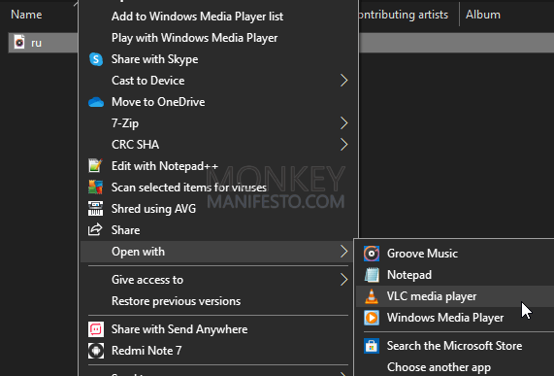This screenshot has width=554, height=376.
Task: Choose Share with Skype
Action: coord(155,59)
